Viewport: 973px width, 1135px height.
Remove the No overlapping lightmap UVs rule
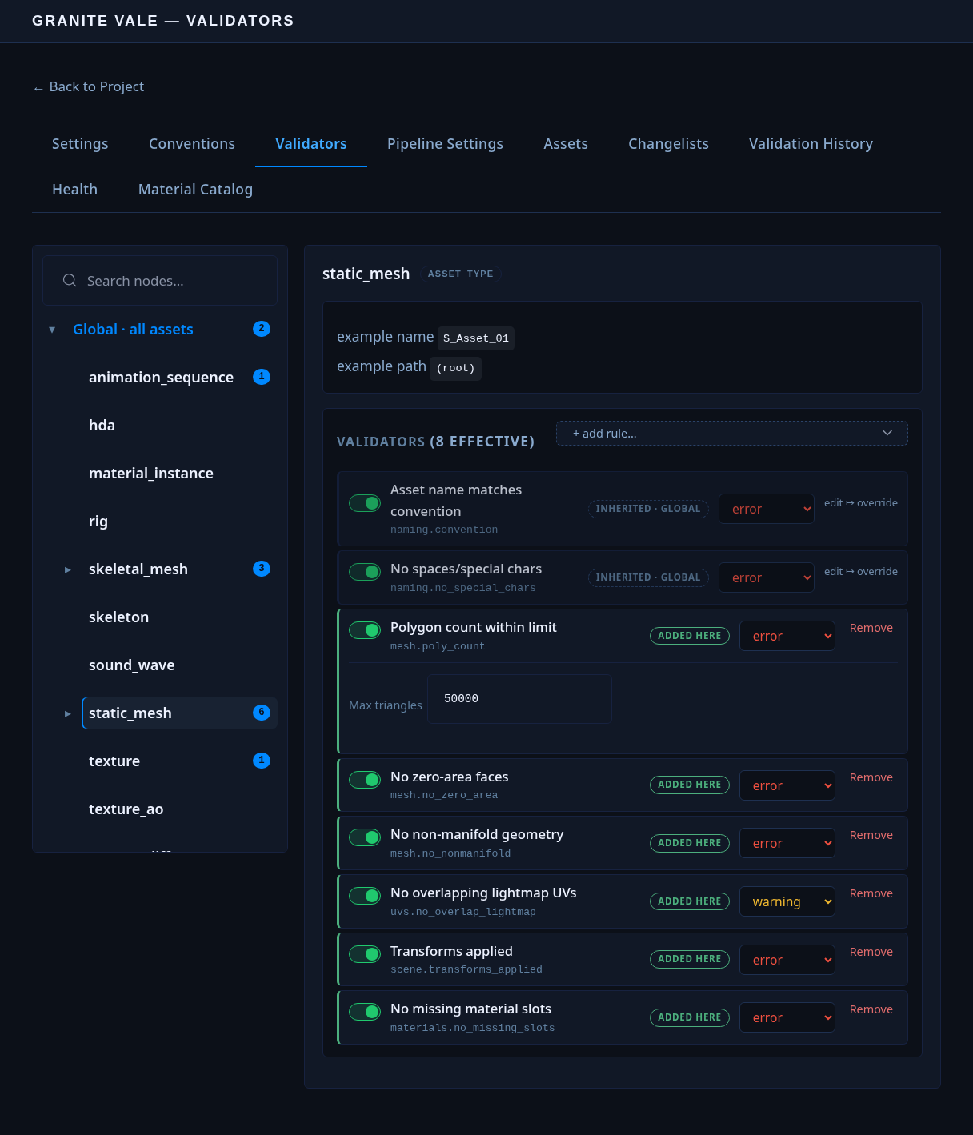coord(871,893)
